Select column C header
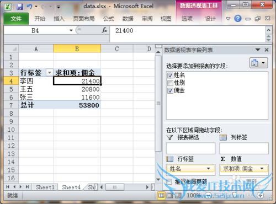This screenshot has width=276, height=204. point(117,49)
